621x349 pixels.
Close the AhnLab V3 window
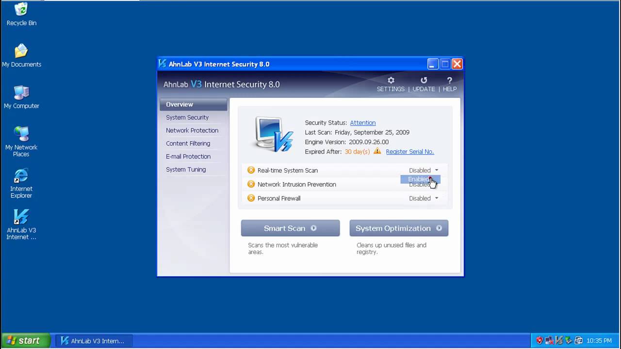457,64
